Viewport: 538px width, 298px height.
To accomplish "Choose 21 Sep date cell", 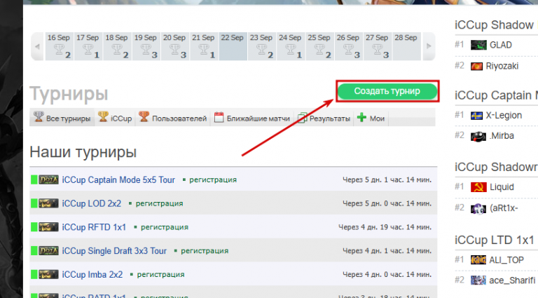I will [204, 46].
